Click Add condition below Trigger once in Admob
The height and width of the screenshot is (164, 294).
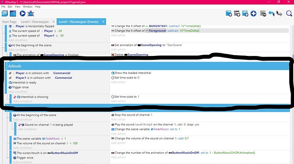coord(18,92)
